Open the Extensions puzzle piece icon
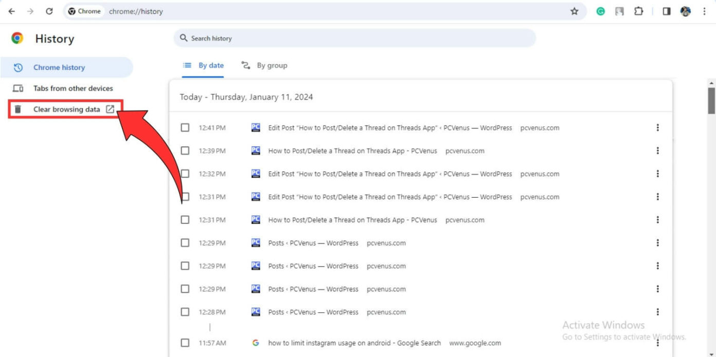716x357 pixels. point(638,11)
